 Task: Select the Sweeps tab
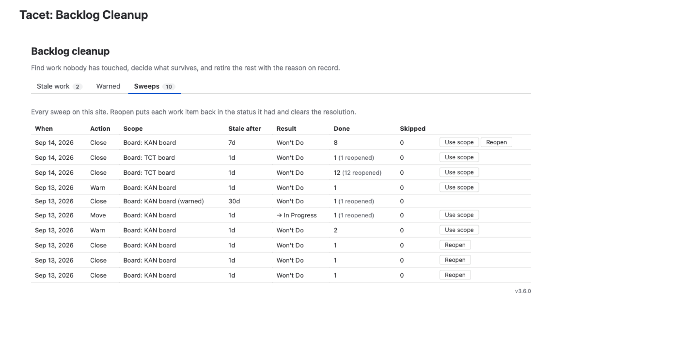(154, 86)
